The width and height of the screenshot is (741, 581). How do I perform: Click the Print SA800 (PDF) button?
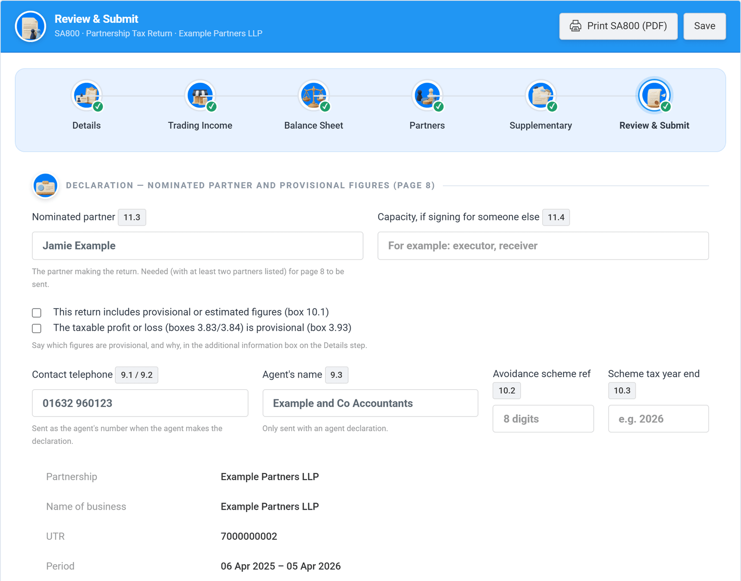(x=618, y=26)
